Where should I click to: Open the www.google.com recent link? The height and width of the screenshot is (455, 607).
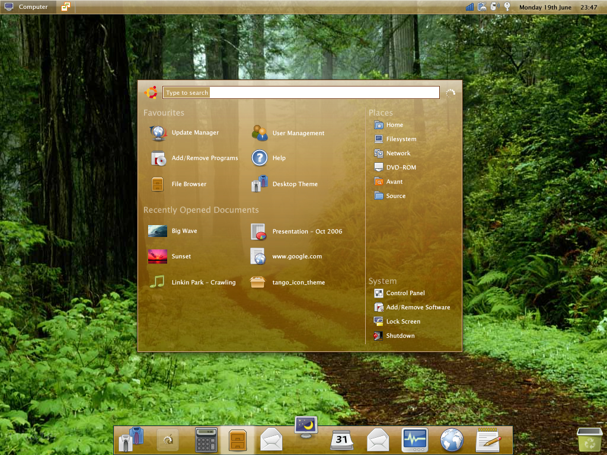(286, 256)
